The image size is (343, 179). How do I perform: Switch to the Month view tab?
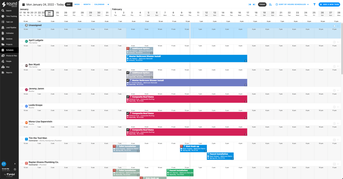coord(87,4)
